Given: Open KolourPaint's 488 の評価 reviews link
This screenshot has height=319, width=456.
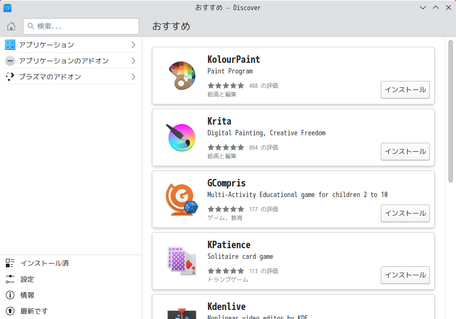Looking at the screenshot, I should [x=264, y=85].
